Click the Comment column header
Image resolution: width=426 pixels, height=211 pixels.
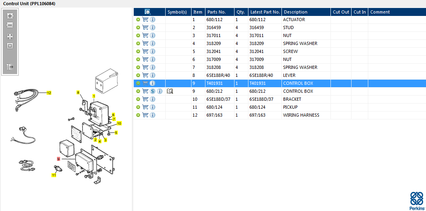click(397, 12)
